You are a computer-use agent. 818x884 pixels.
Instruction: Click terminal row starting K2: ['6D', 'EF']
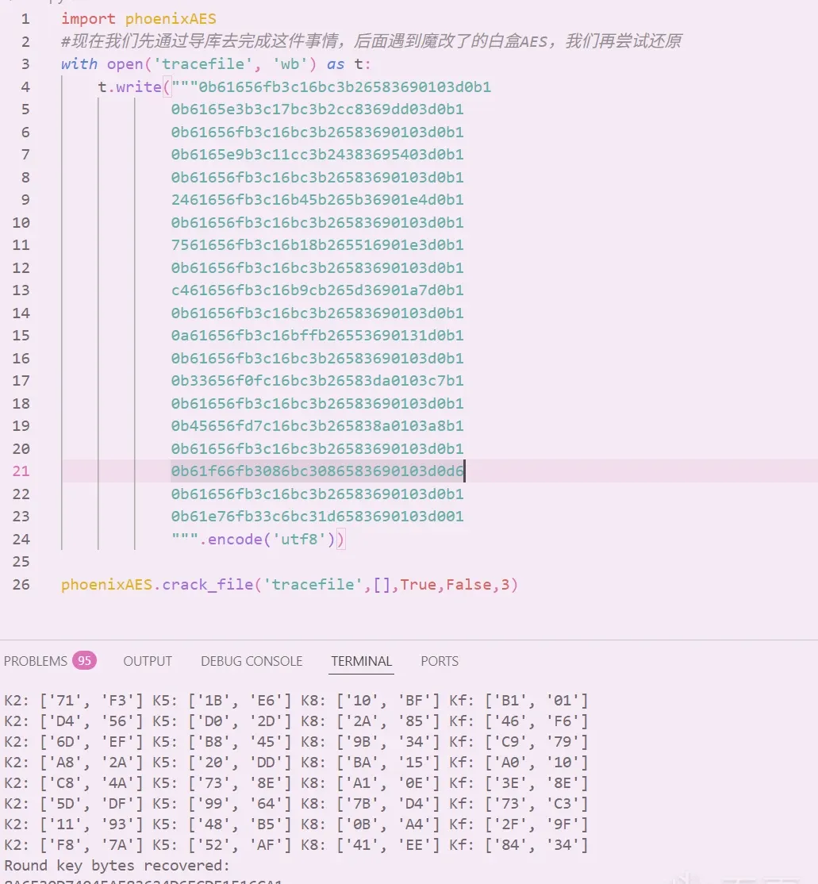[296, 741]
